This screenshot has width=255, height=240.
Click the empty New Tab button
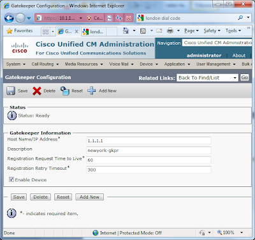click(112, 32)
